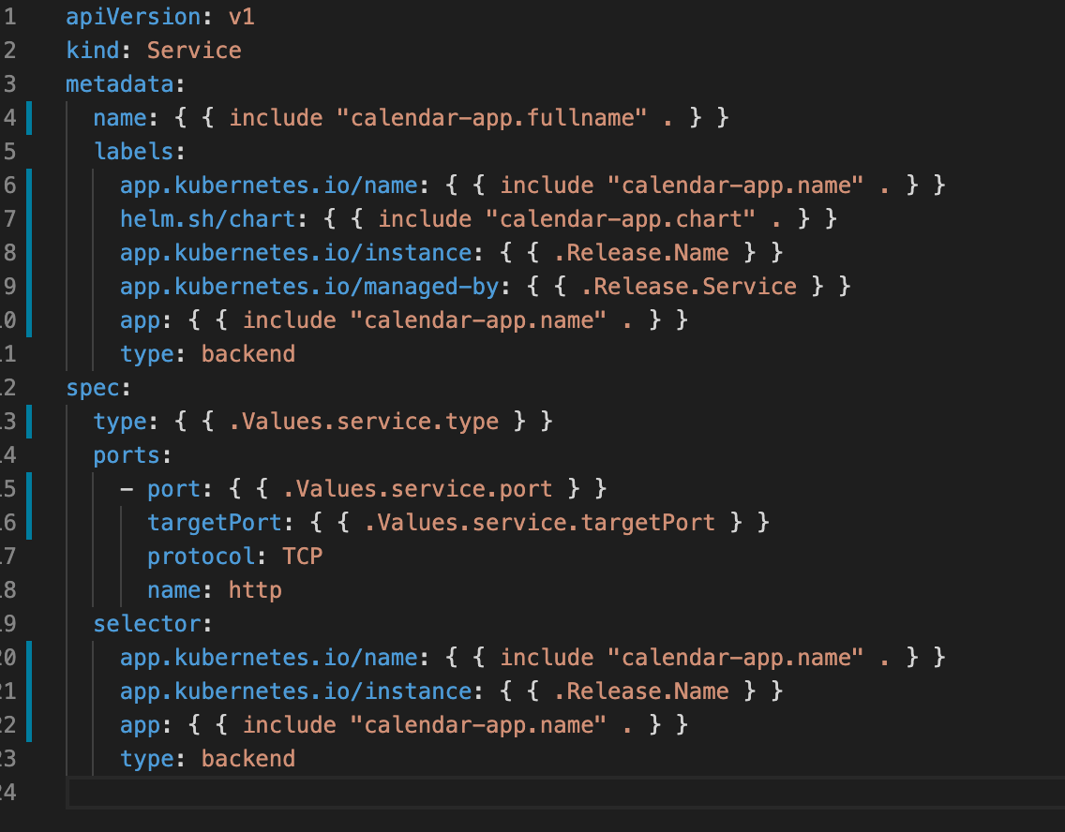Click the ports key on line 14
This screenshot has width=1065, height=832.
[127, 454]
